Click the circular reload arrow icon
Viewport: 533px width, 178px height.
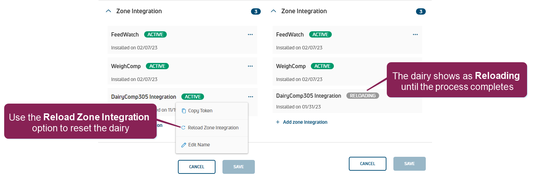pos(183,128)
